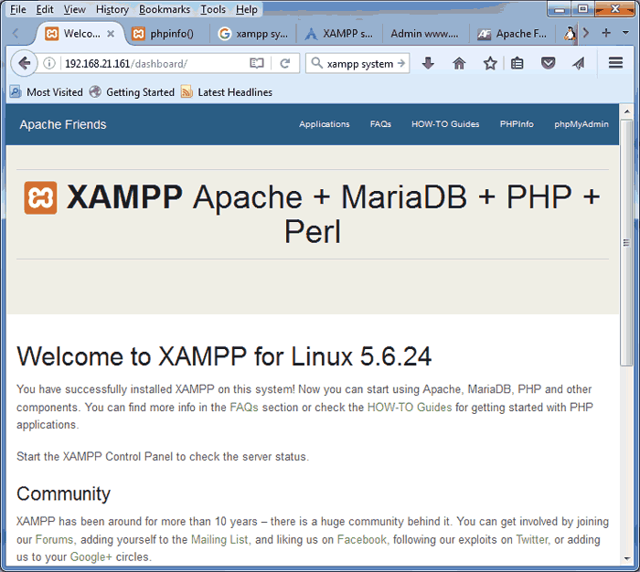The width and height of the screenshot is (640, 572).
Task: Close the Welcome tab
Action: [x=111, y=34]
